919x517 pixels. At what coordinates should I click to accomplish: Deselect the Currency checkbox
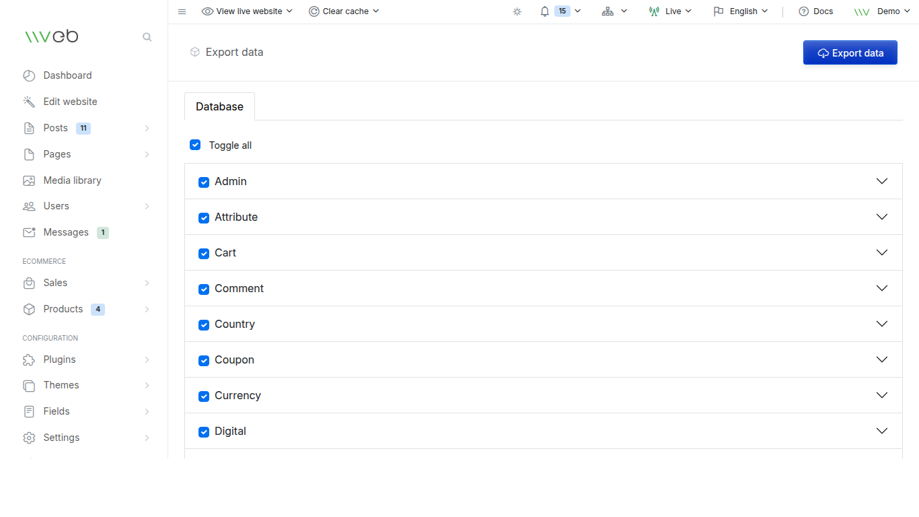coord(204,397)
